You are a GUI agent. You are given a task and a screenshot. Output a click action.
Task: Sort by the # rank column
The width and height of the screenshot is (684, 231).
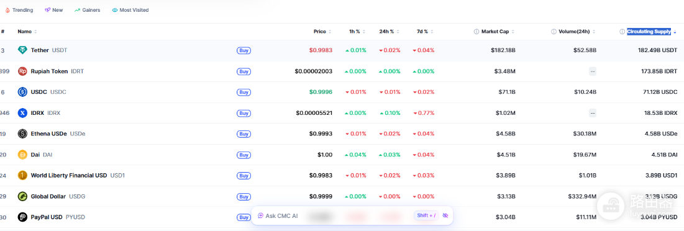[2, 32]
